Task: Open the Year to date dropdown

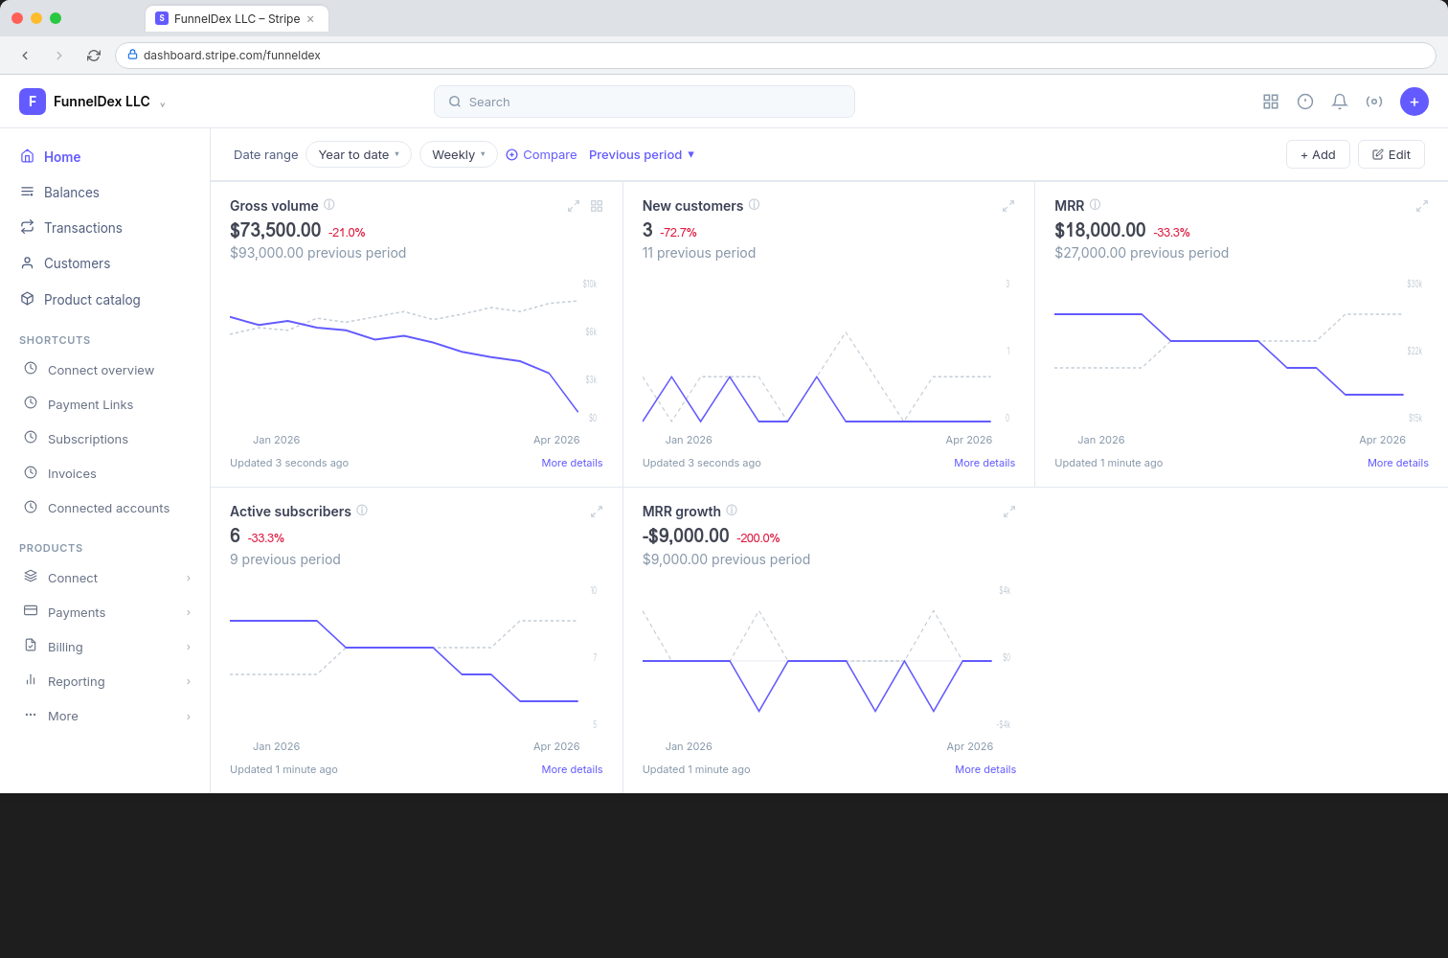Action: click(358, 154)
